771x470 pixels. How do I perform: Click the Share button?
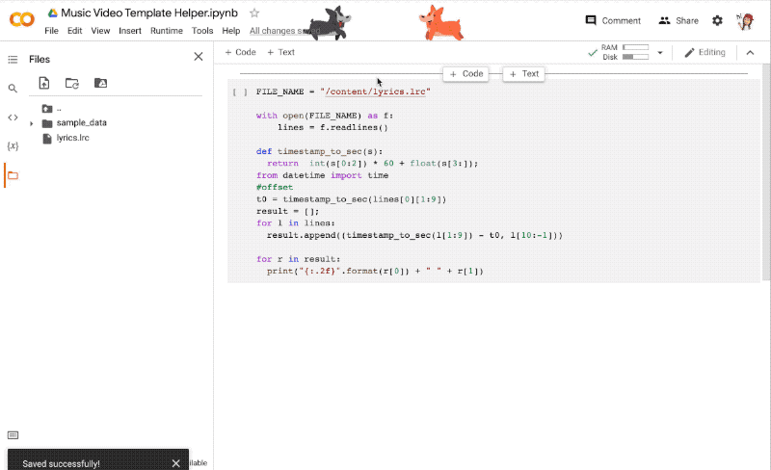678,20
